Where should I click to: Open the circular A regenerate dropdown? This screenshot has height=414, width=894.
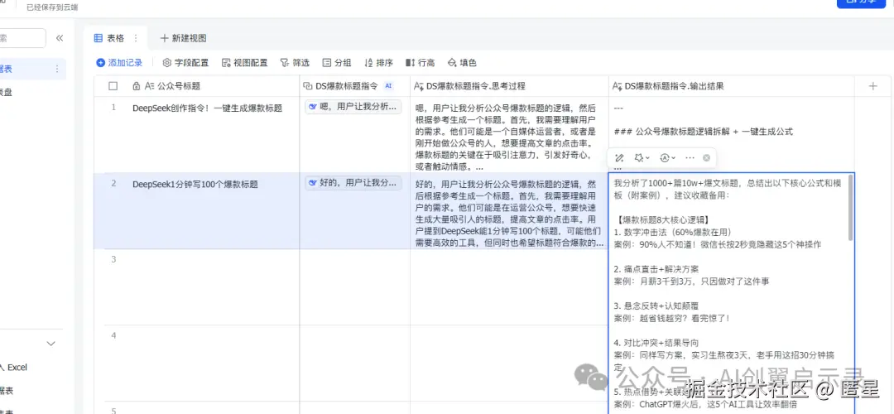[x=668, y=157]
